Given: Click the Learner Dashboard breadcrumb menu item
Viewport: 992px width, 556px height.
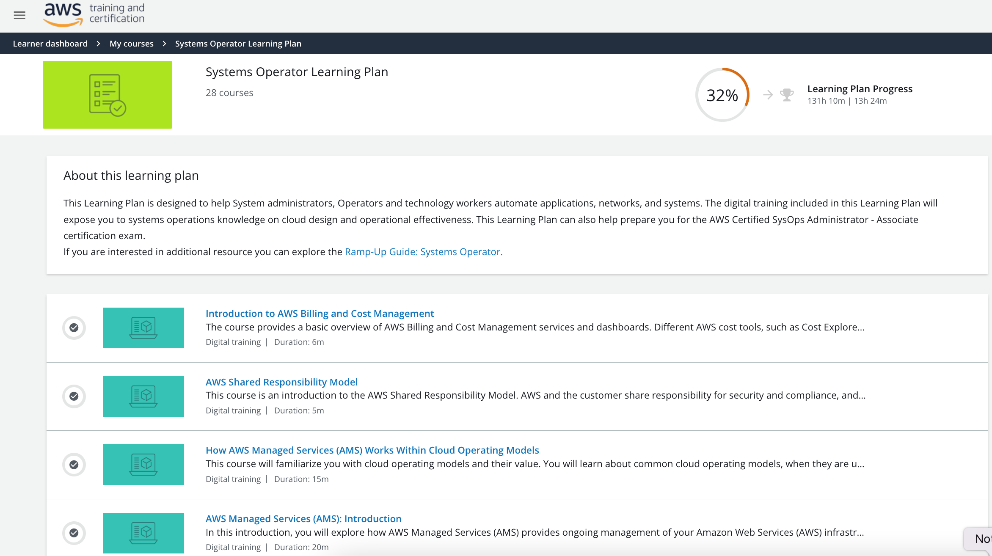Looking at the screenshot, I should [x=50, y=43].
